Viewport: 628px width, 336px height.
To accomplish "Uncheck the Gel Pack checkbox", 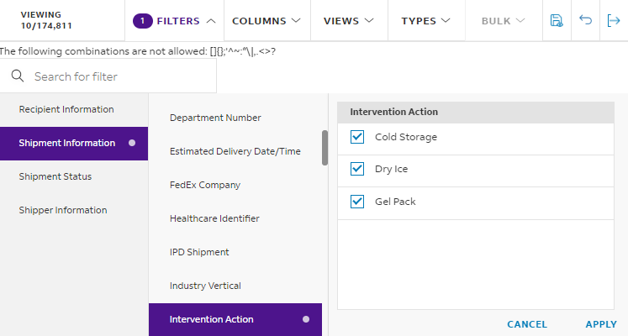I will pyautogui.click(x=357, y=202).
